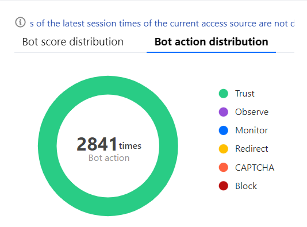This screenshot has height=227, width=307.
Task: Switch to Bot score distribution tab
Action: [73, 42]
